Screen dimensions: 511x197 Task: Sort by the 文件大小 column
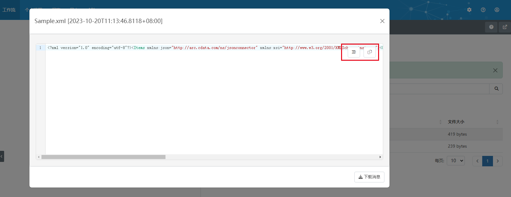[x=456, y=122]
